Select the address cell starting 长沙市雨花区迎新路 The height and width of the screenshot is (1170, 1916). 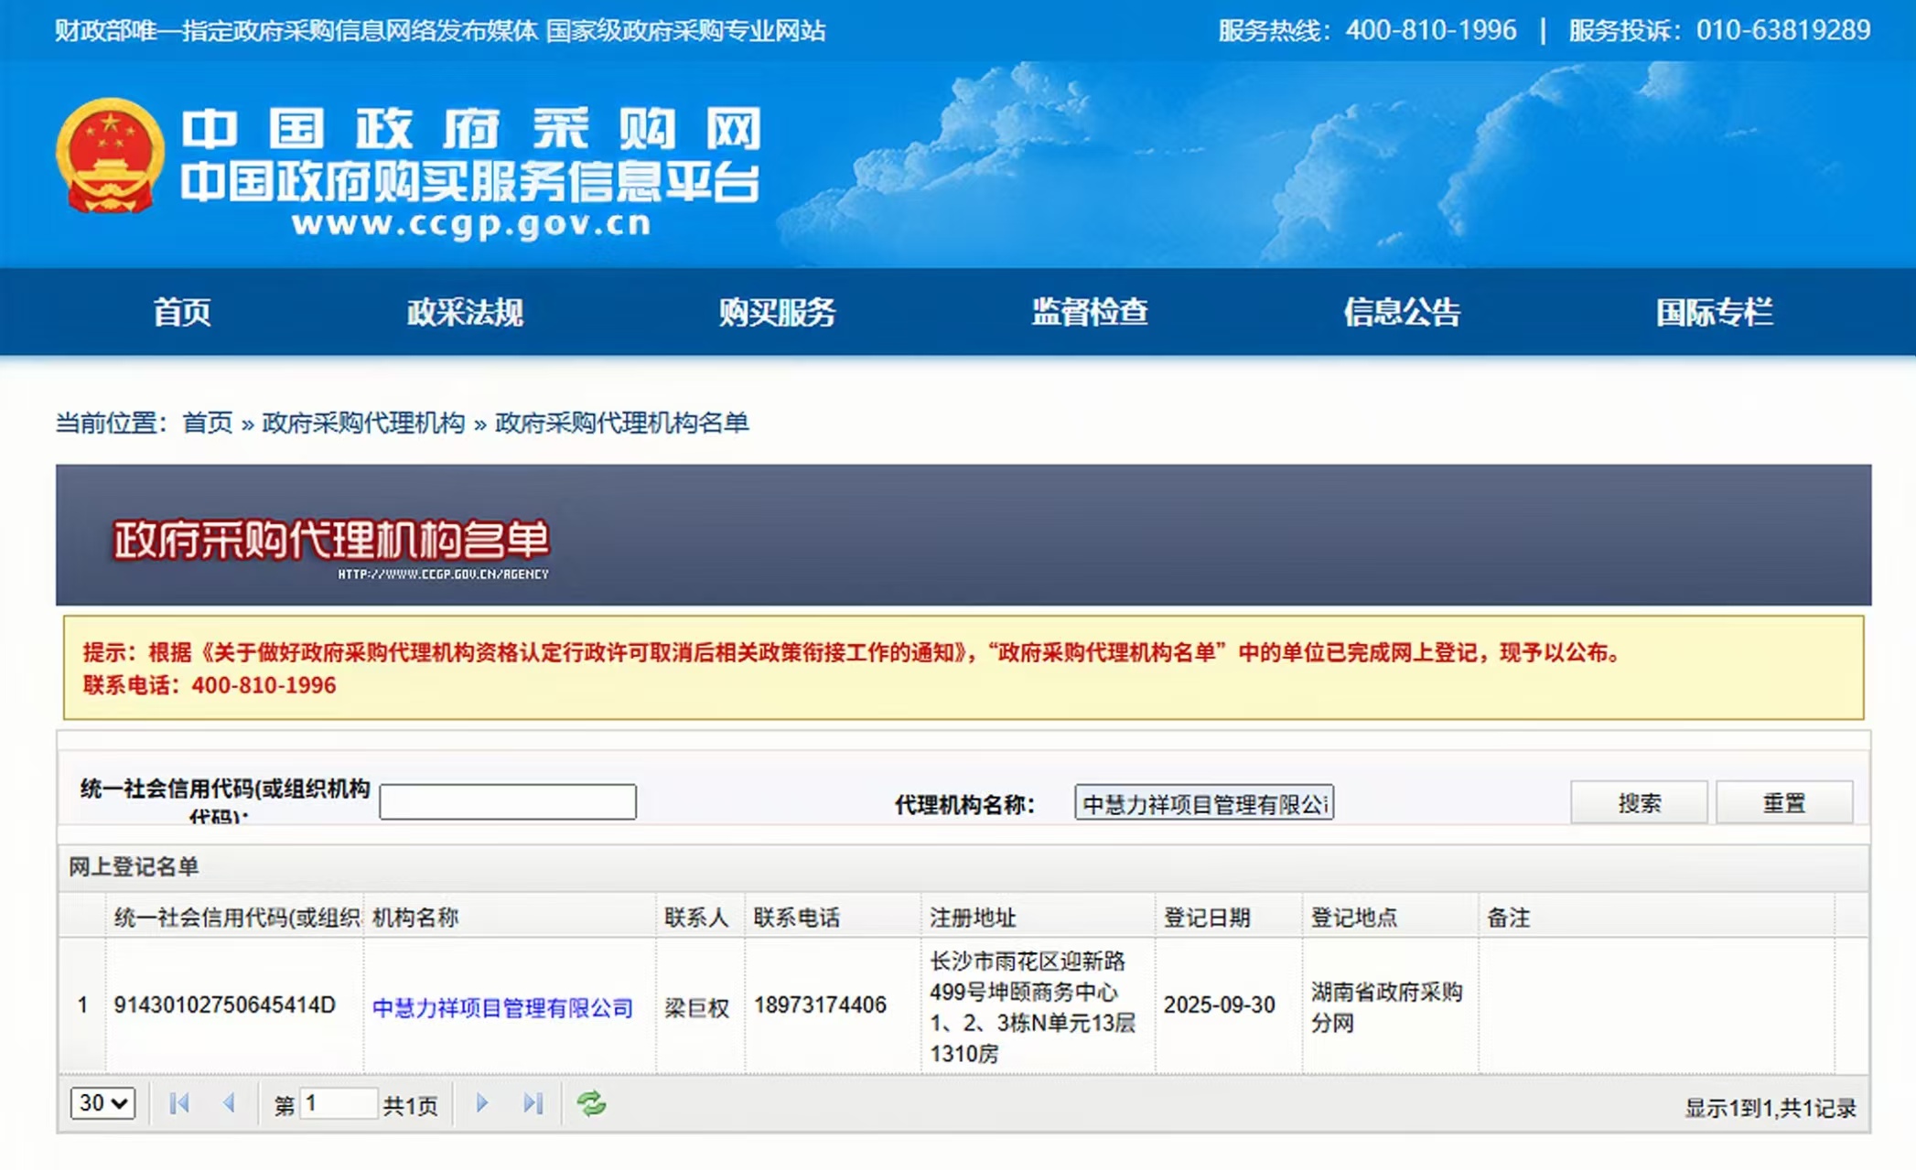point(1039,1005)
